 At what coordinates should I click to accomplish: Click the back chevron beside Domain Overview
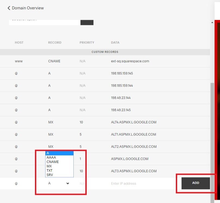tap(9, 8)
